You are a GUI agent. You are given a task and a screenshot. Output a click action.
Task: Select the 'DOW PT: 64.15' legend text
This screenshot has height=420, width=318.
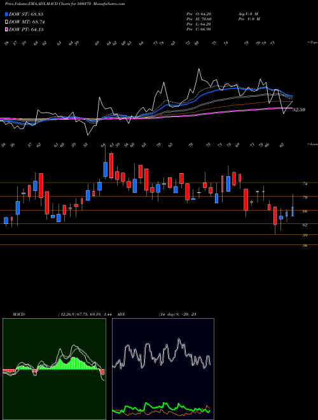point(26,30)
